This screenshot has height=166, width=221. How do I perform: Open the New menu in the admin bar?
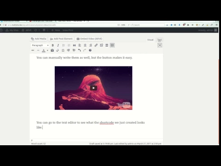click(56, 30)
